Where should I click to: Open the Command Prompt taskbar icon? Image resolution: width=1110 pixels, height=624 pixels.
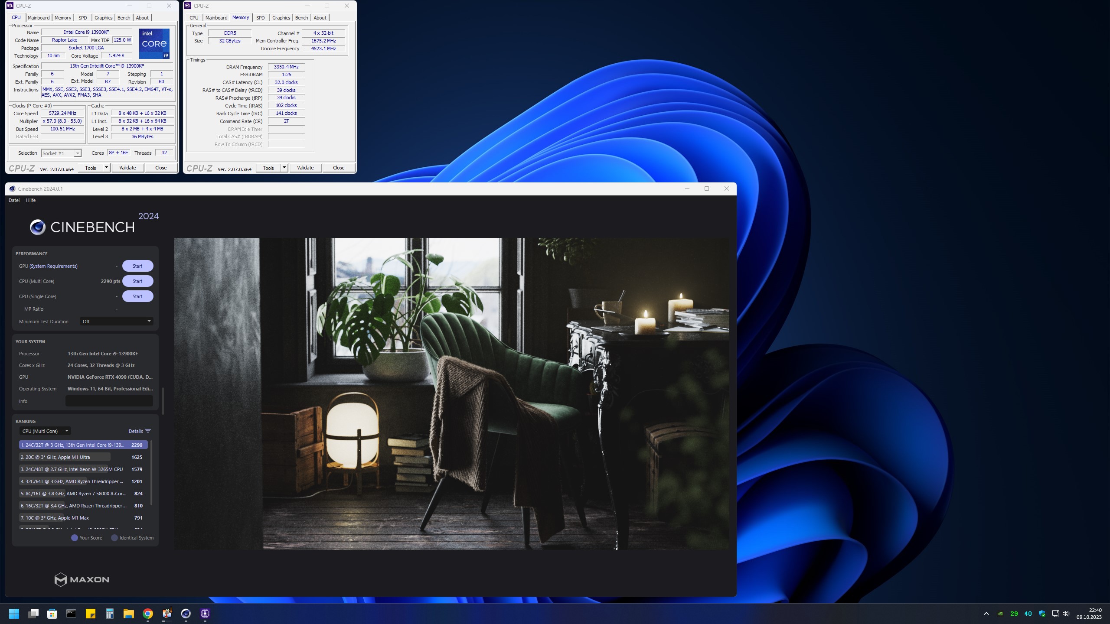point(71,614)
